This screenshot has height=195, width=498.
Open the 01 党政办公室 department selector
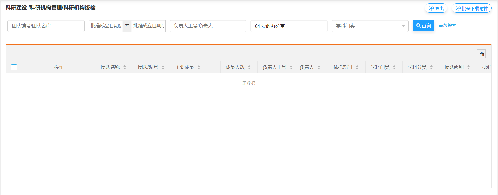pos(289,26)
